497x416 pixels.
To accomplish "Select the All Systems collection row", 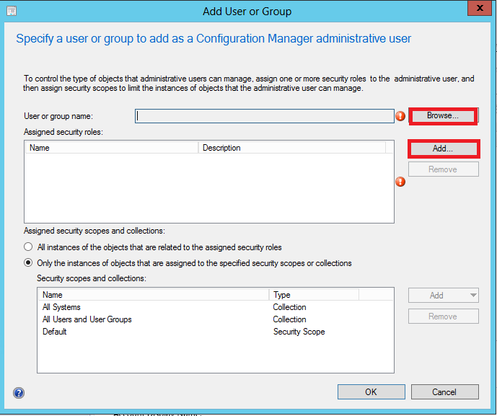I will click(x=62, y=307).
